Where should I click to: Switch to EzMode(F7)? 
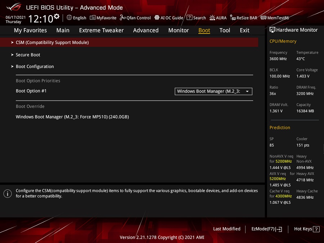[266, 229]
